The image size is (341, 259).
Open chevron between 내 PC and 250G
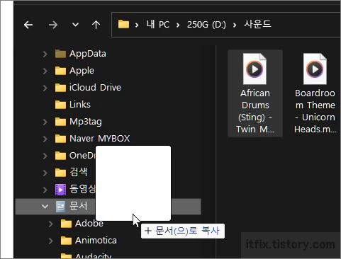point(178,25)
